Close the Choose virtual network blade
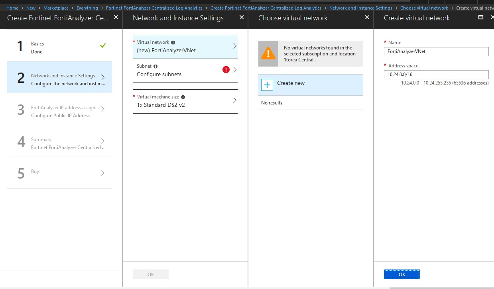Image resolution: width=494 pixels, height=289 pixels. [x=367, y=18]
